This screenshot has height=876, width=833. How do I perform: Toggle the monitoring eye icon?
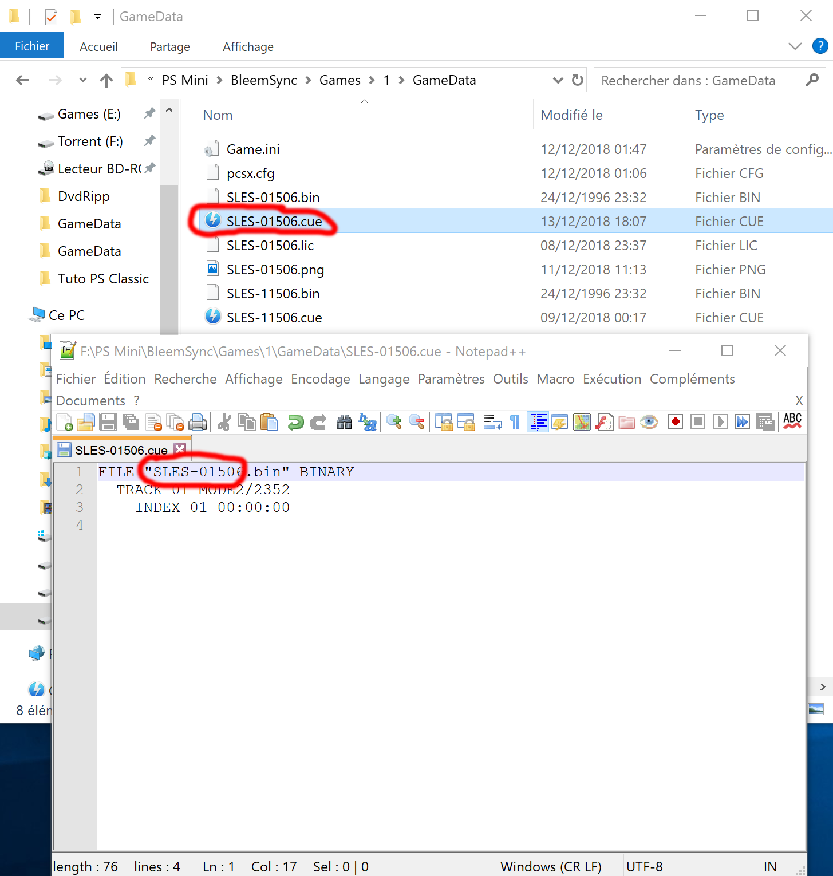point(649,423)
